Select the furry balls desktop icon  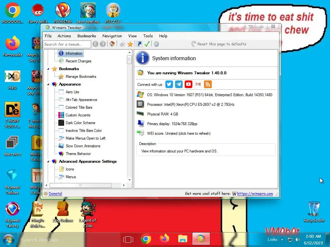coord(38,13)
